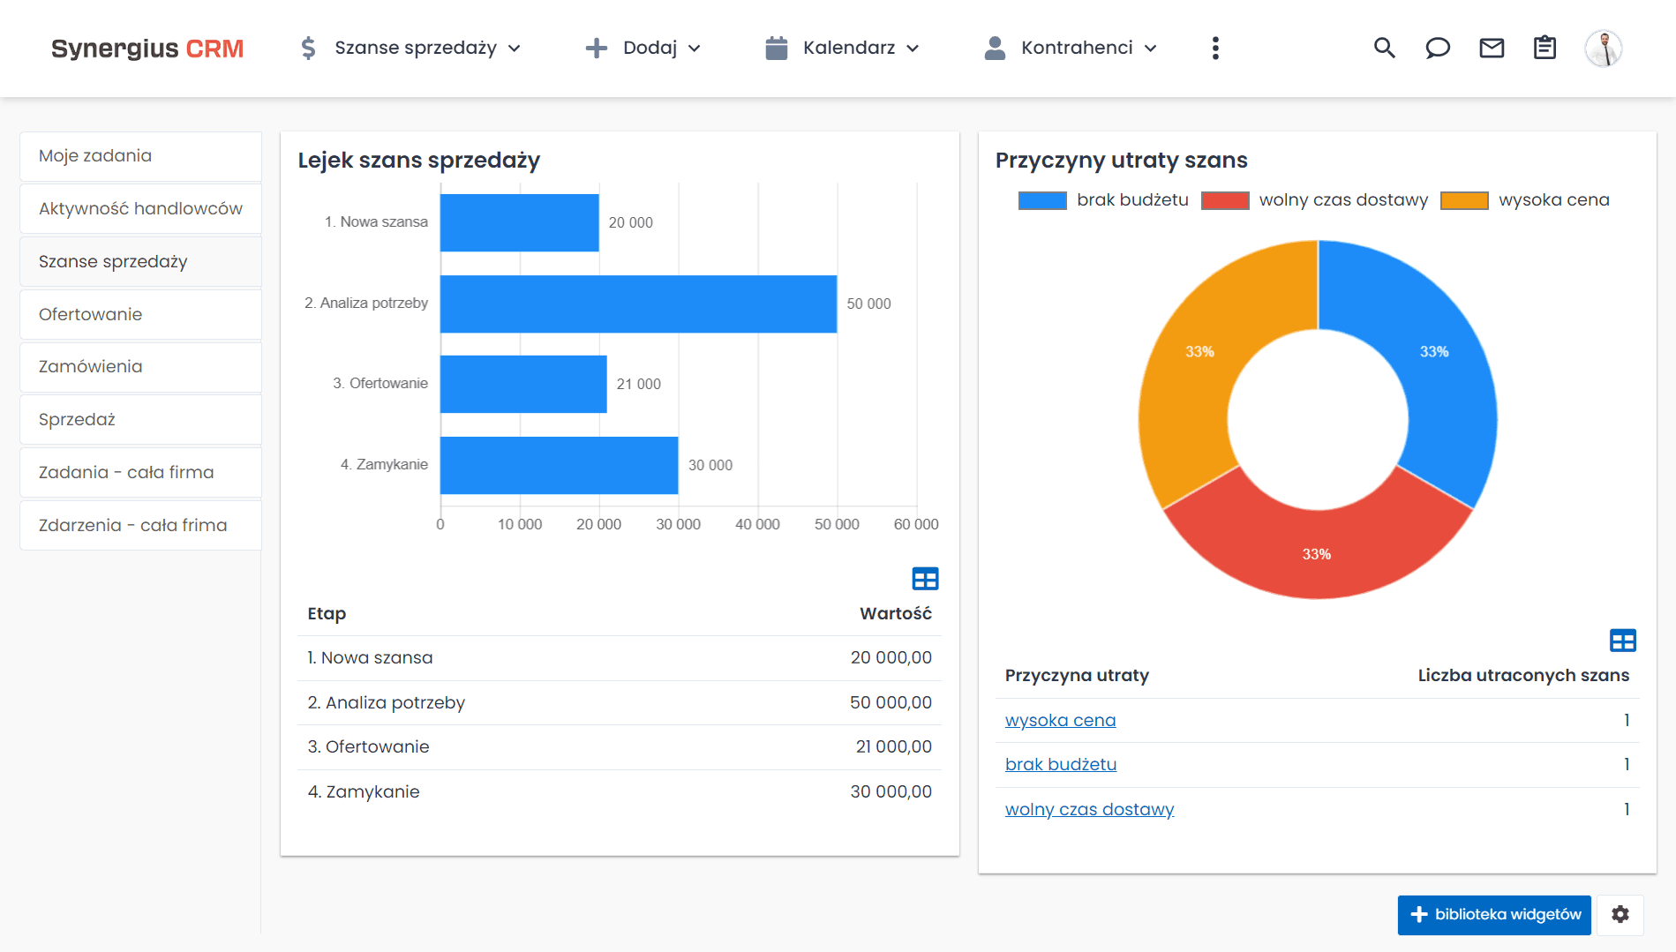Open the search magnifier icon

point(1384,48)
